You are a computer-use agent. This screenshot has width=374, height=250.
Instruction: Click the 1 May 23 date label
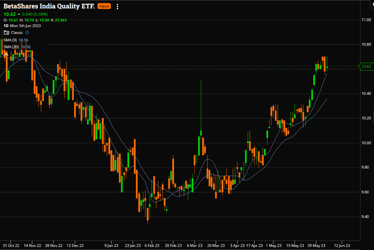coord(273,246)
